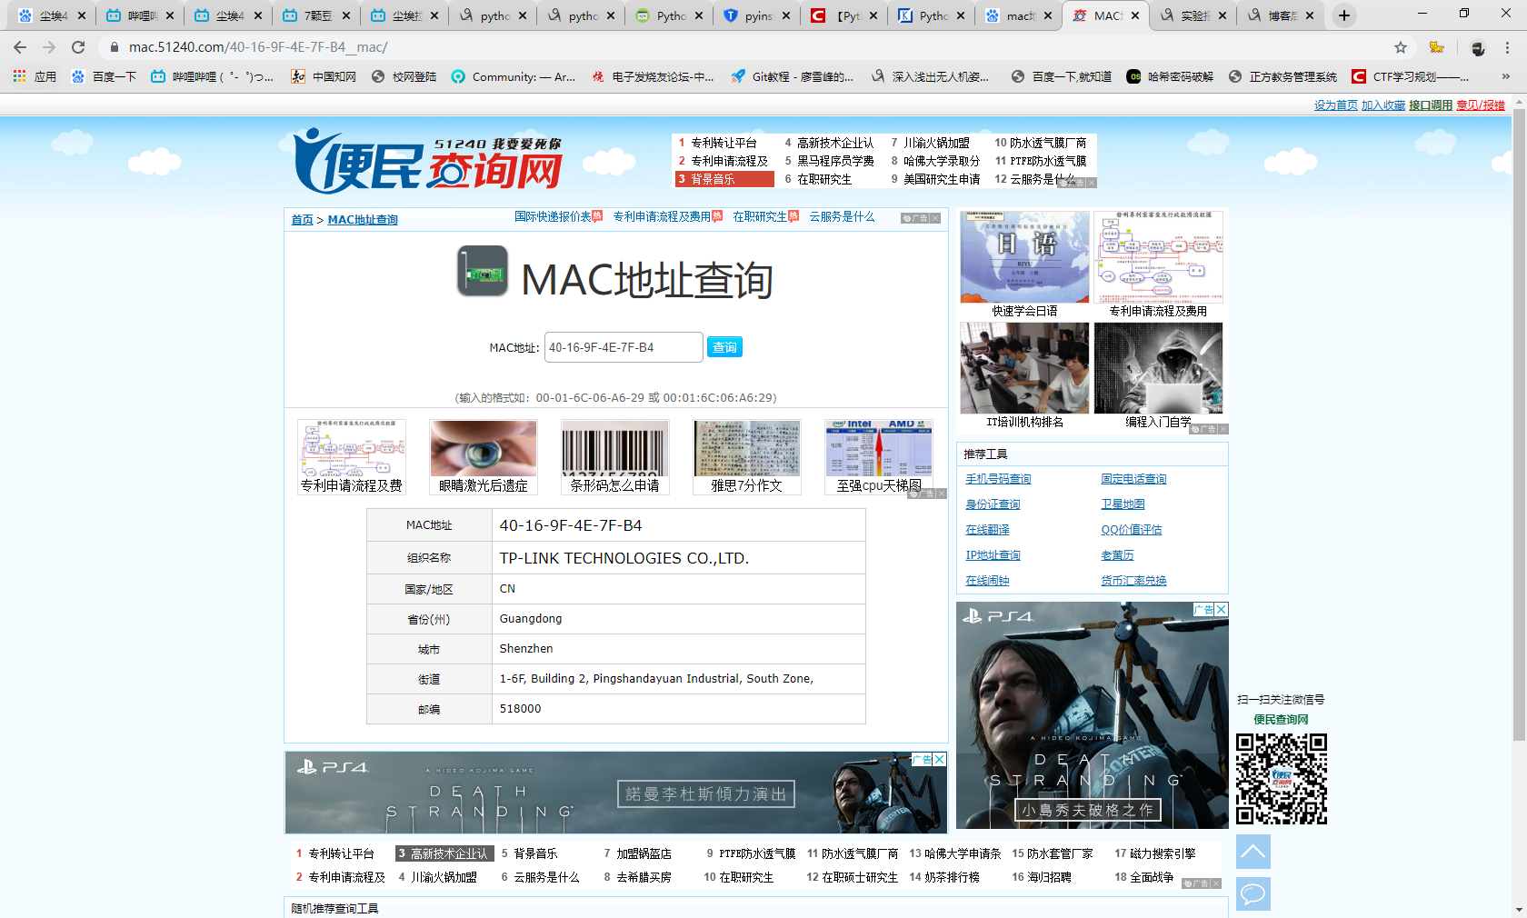
Task: Click the 国际快递报价表 link
Action: point(553,216)
